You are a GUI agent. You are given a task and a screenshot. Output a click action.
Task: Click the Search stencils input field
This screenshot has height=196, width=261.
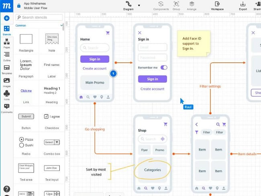tap(39, 17)
